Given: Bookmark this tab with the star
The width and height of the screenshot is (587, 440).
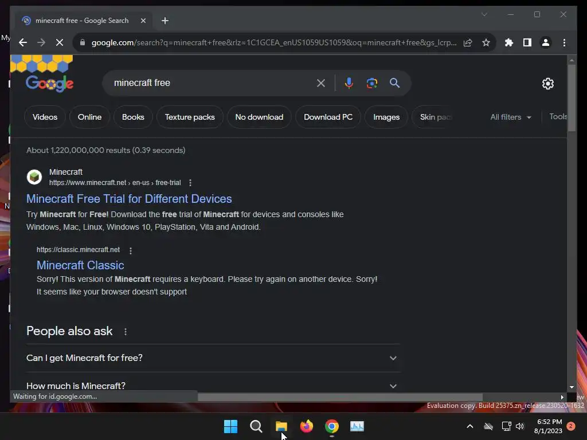Looking at the screenshot, I should [x=486, y=42].
